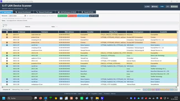180x101 pixels.
Task: Click device icon of powerline-01.lan row
Action: pyautogui.click(x=7, y=63)
